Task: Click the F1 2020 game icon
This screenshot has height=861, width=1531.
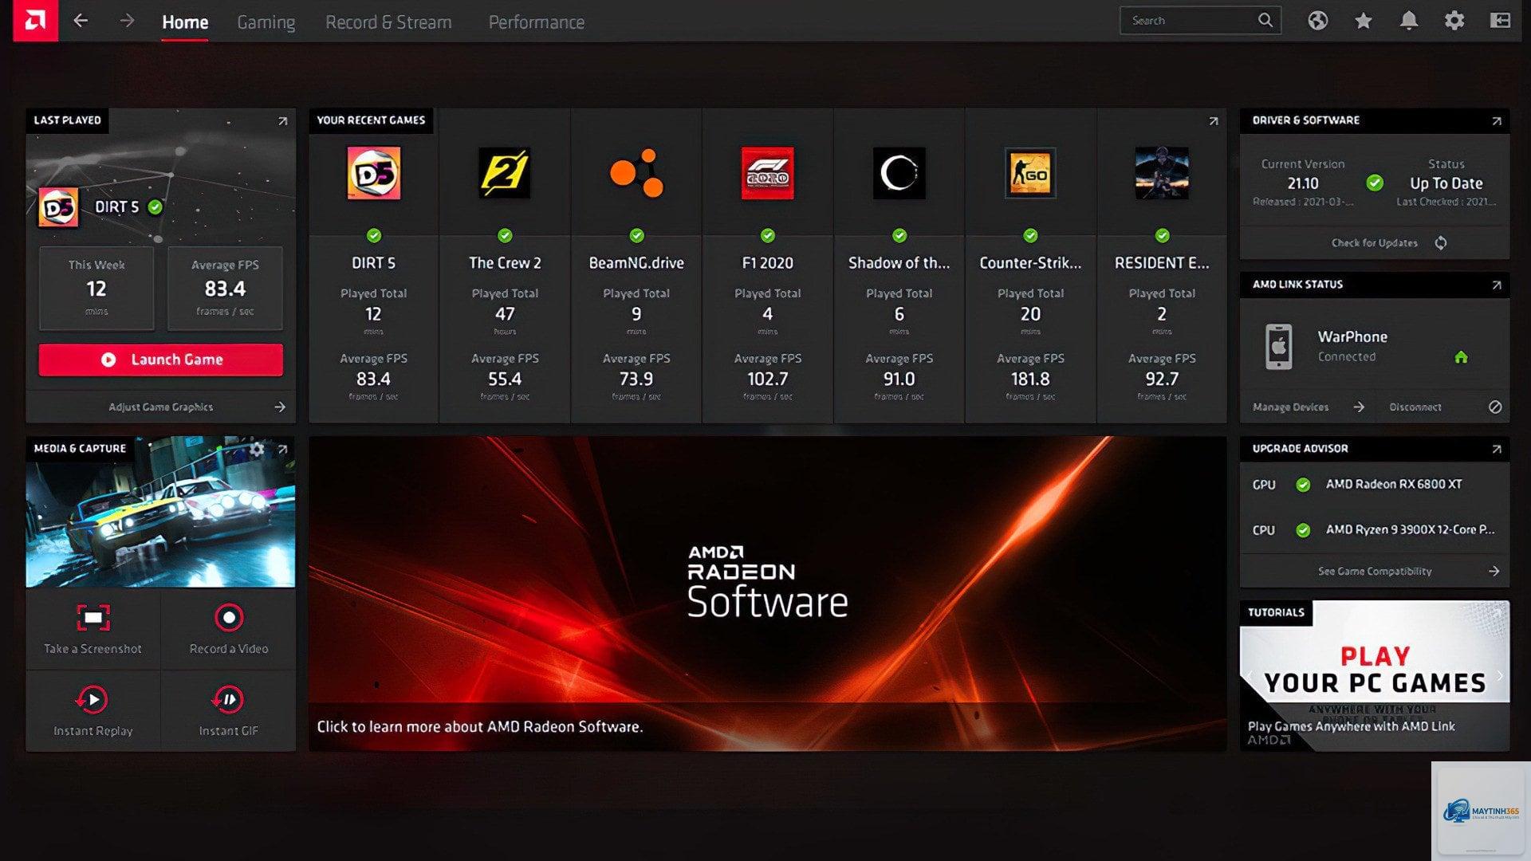Action: pos(767,173)
